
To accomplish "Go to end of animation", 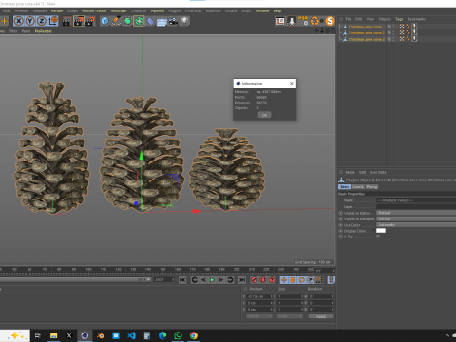I will (x=242, y=280).
